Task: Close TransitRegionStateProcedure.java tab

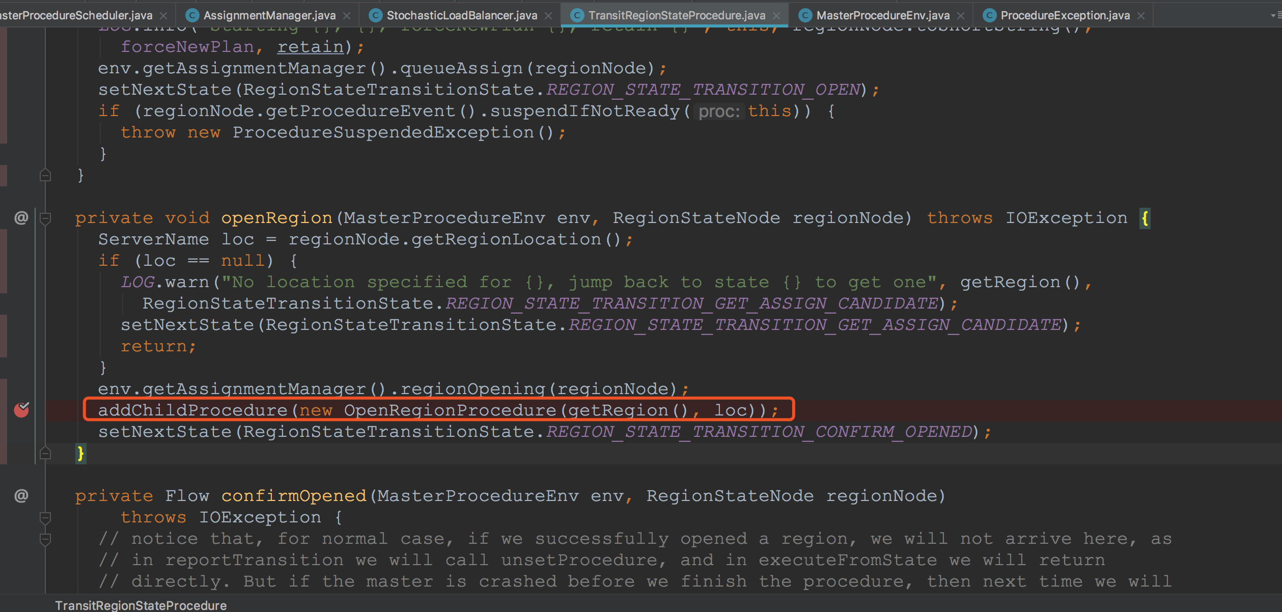Action: pos(776,16)
